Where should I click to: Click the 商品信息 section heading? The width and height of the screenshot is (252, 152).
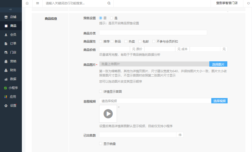click(51, 19)
